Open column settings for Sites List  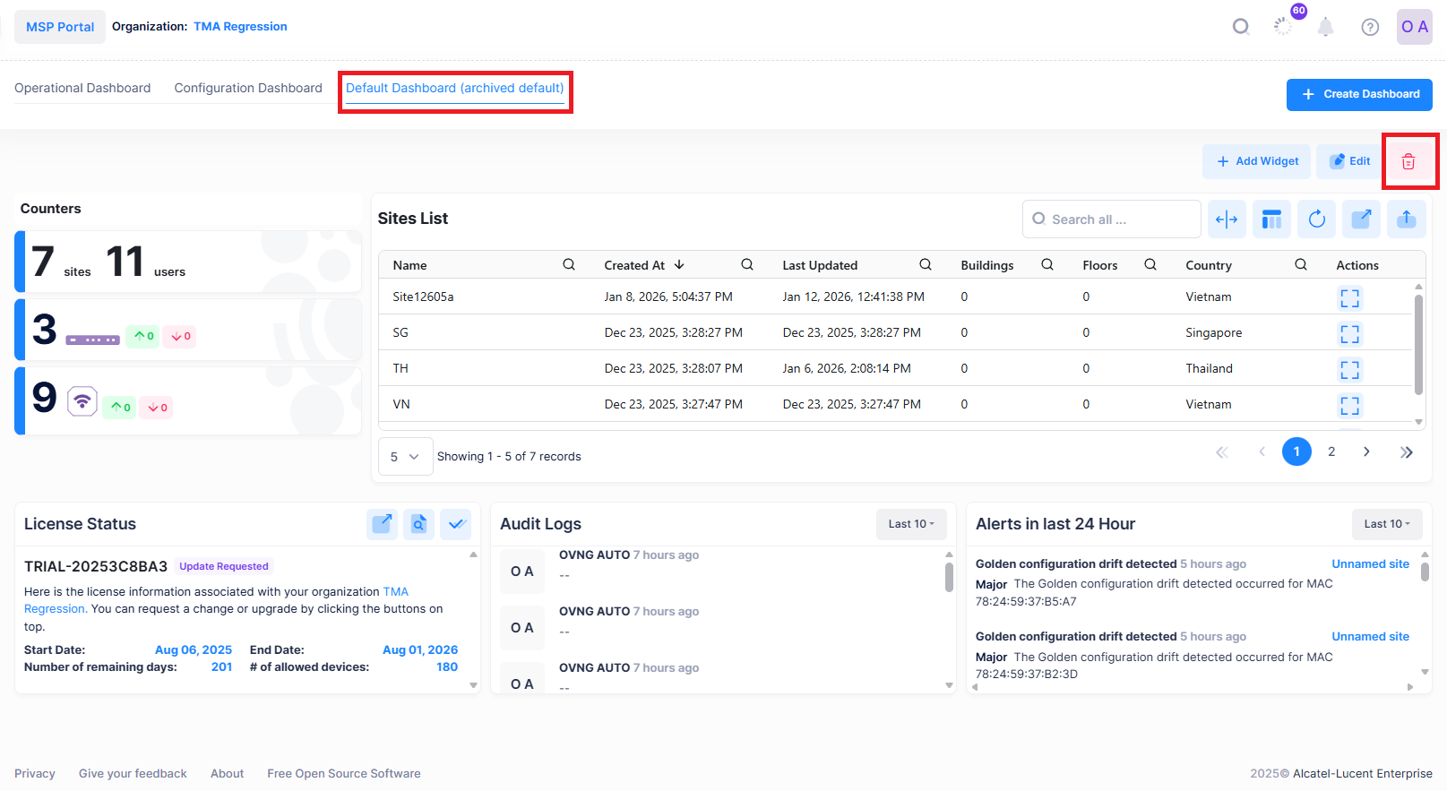click(1271, 219)
